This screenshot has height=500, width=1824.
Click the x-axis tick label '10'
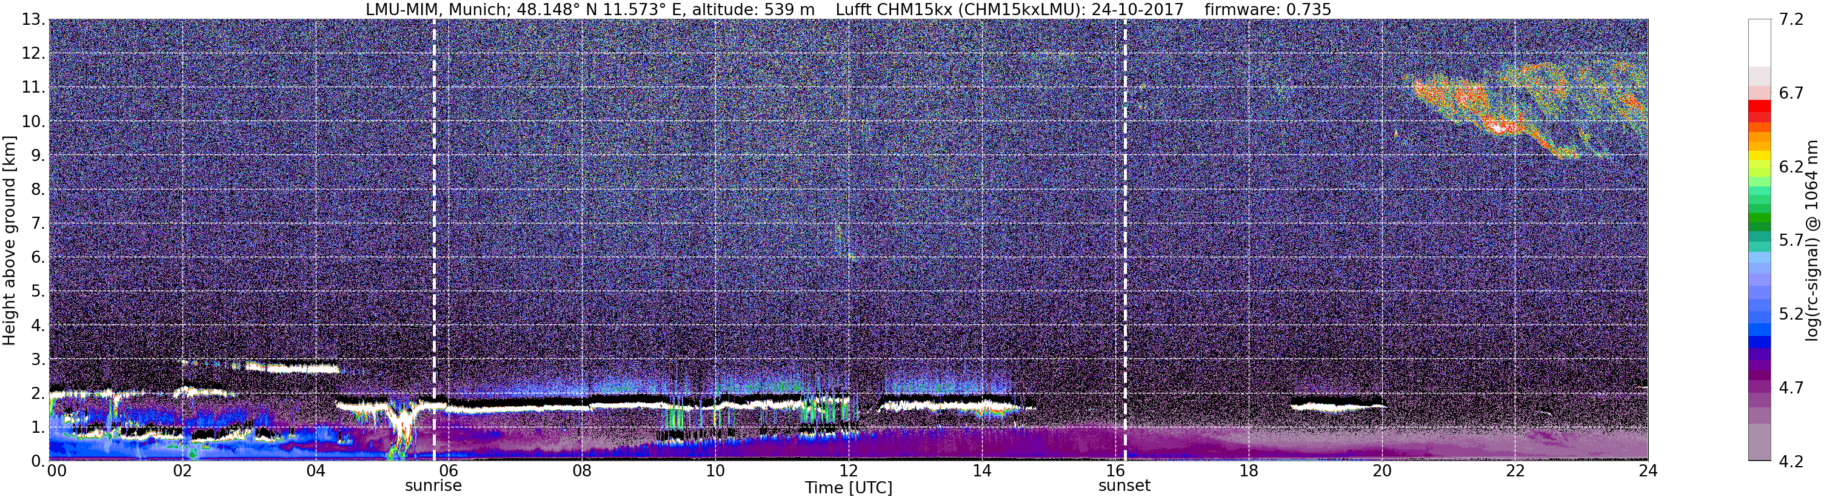point(715,471)
